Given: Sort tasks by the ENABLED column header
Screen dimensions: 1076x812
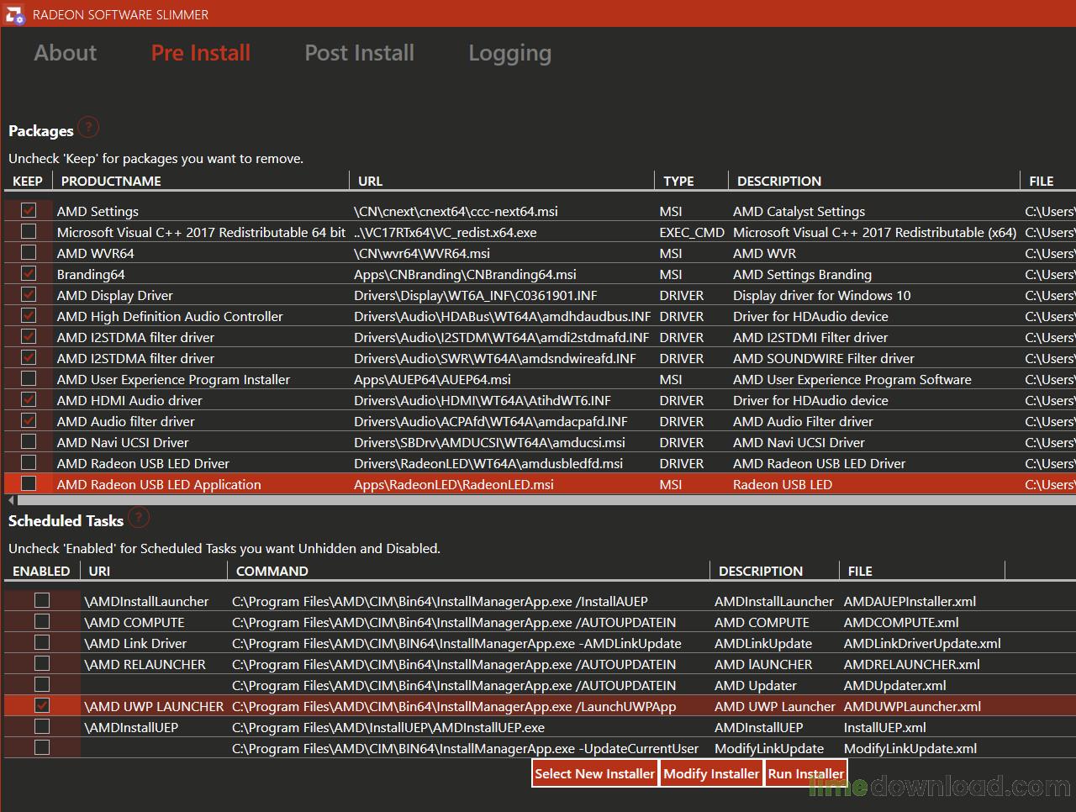Looking at the screenshot, I should [42, 571].
